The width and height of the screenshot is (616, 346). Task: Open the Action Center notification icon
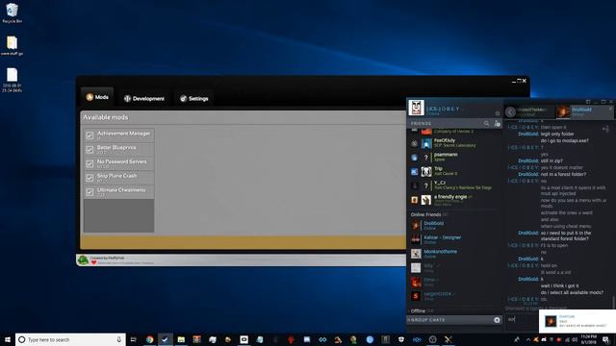tap(605, 339)
